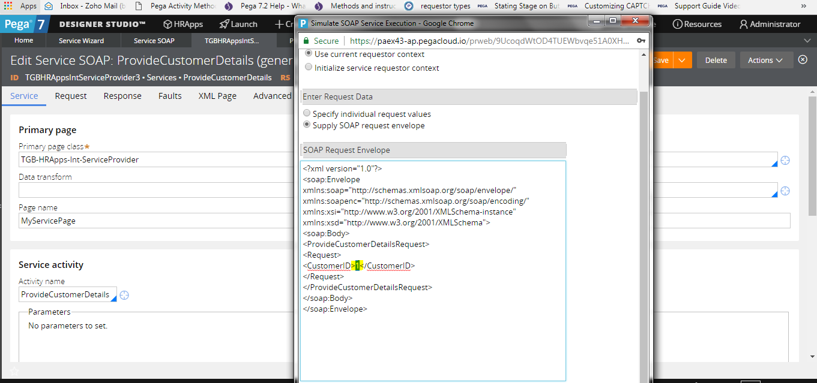
Task: Click the Pega 7 logo
Action: (25, 25)
